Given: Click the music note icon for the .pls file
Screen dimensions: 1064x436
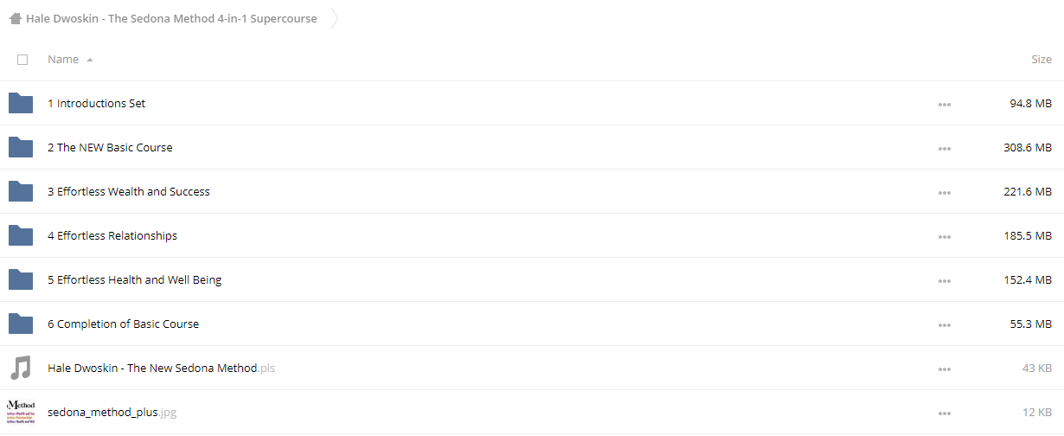Looking at the screenshot, I should pos(20,369).
